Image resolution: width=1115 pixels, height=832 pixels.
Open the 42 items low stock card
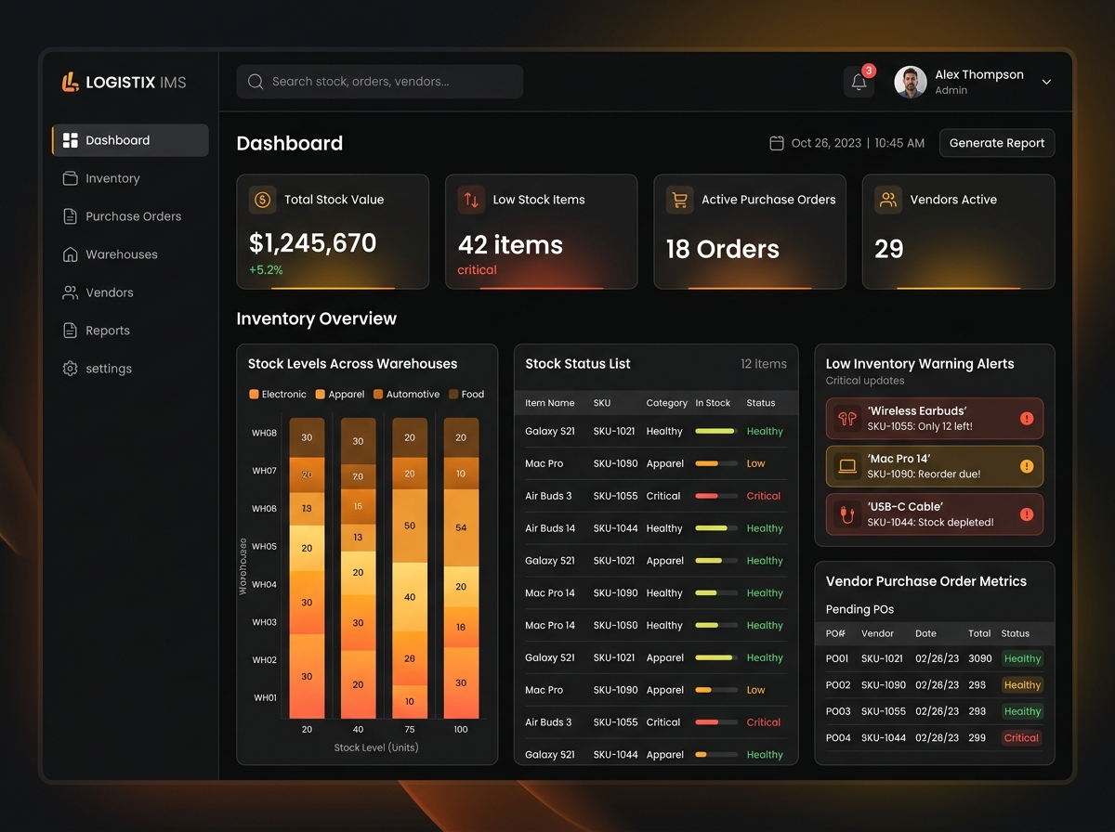pyautogui.click(x=542, y=232)
